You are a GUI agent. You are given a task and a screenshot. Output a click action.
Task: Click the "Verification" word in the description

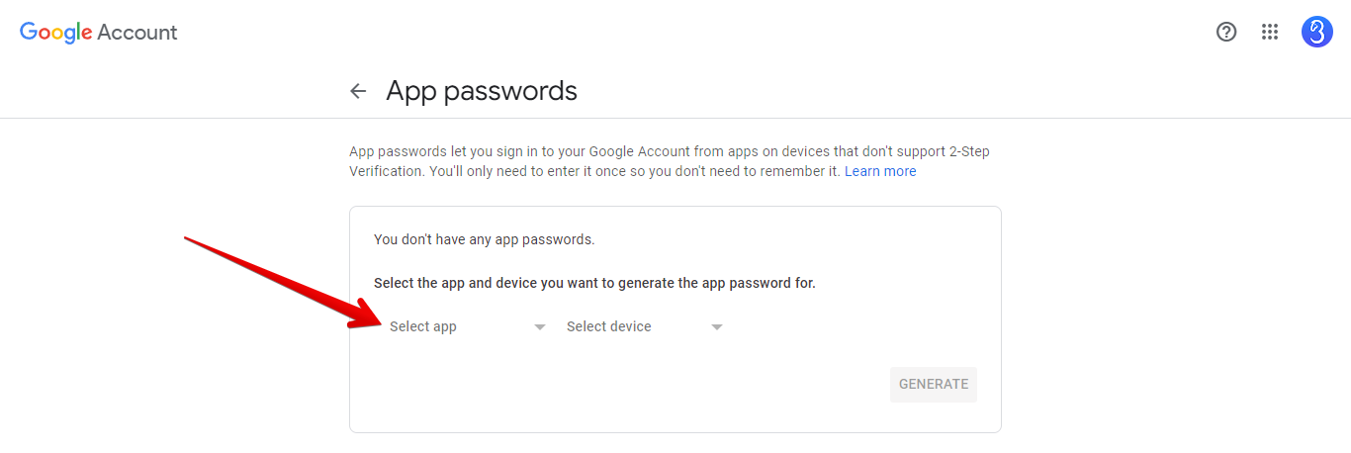[x=387, y=171]
